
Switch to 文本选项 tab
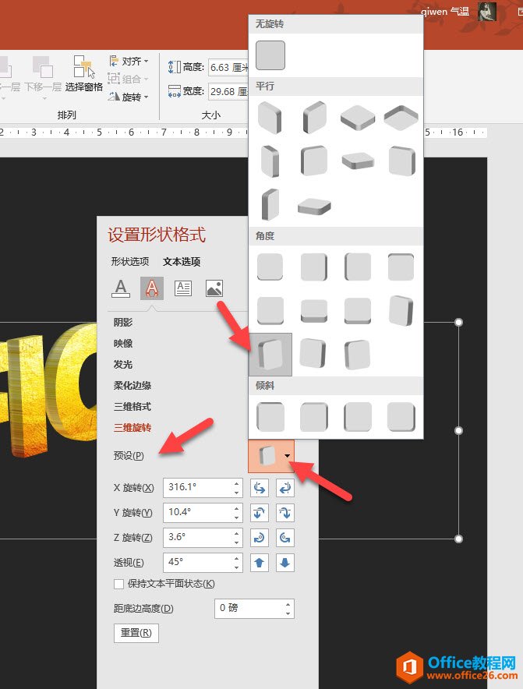coord(182,262)
